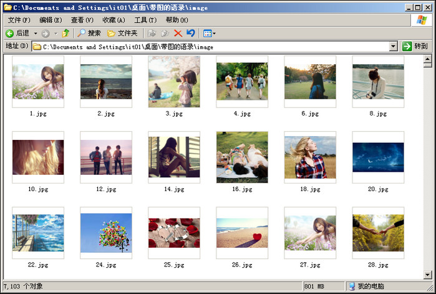This screenshot has width=436, height=294.
Task: Open Back button history dropdown arrow
Action: (x=36, y=34)
